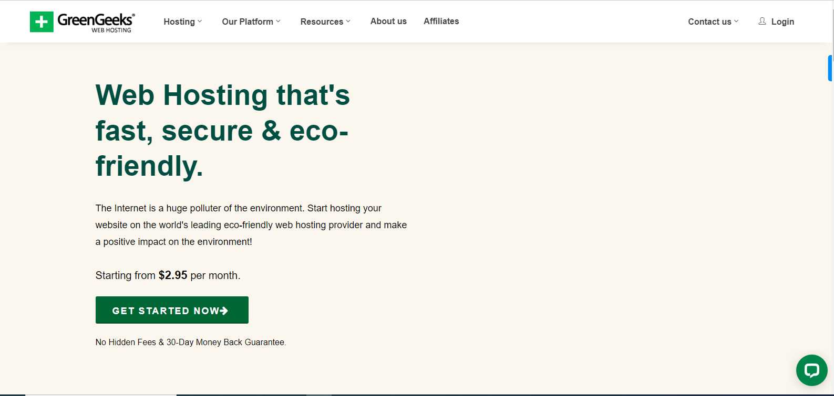Viewport: 834px width, 396px height.
Task: Click the GreenGeeks green plus logo icon
Action: point(42,22)
